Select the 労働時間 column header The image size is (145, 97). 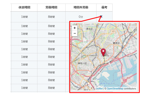pos(51,7)
